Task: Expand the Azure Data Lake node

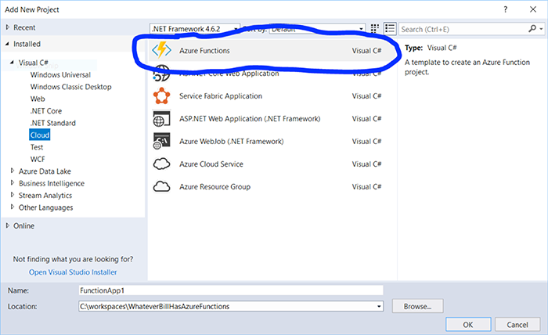Action: 13,171
